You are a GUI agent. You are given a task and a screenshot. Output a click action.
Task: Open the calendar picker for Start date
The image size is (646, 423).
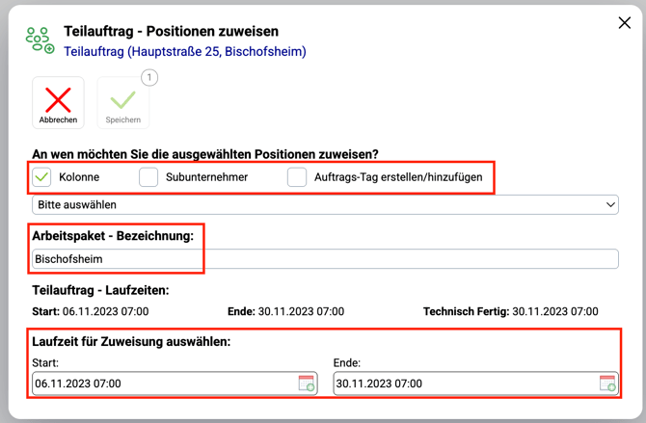click(x=307, y=383)
